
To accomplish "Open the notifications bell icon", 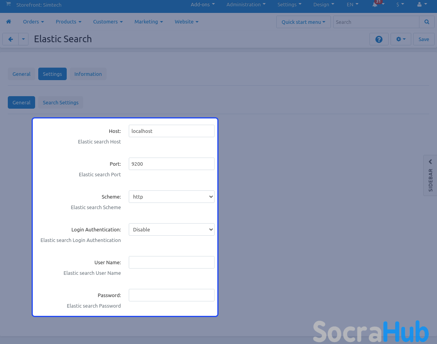I will coord(375,5).
